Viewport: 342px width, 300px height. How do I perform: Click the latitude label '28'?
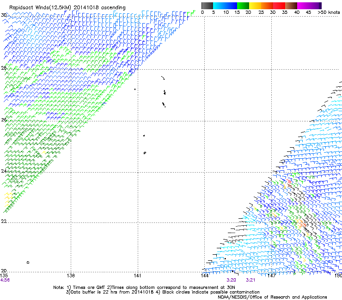[x=4, y=68]
